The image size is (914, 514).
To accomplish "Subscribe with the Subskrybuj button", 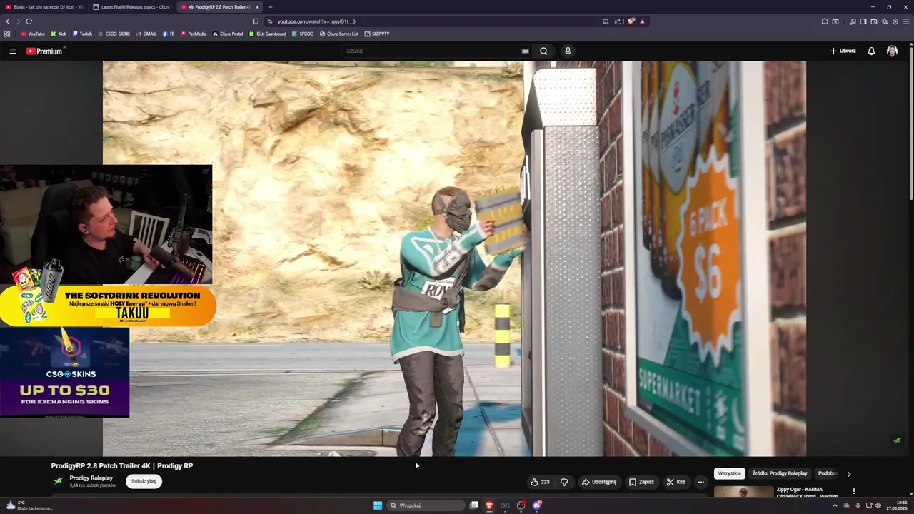I will (x=144, y=481).
